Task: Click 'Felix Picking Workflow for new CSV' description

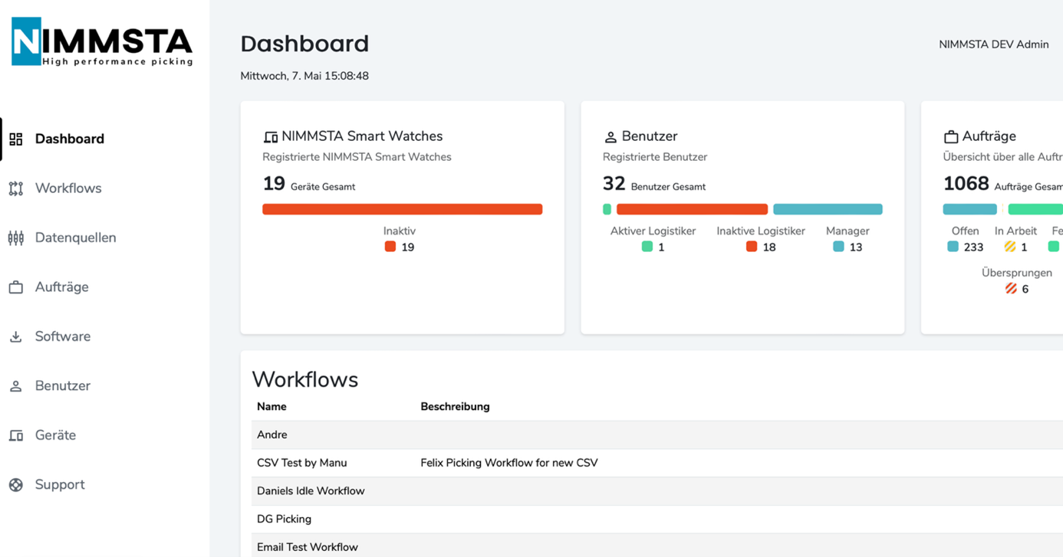Action: [x=509, y=463]
